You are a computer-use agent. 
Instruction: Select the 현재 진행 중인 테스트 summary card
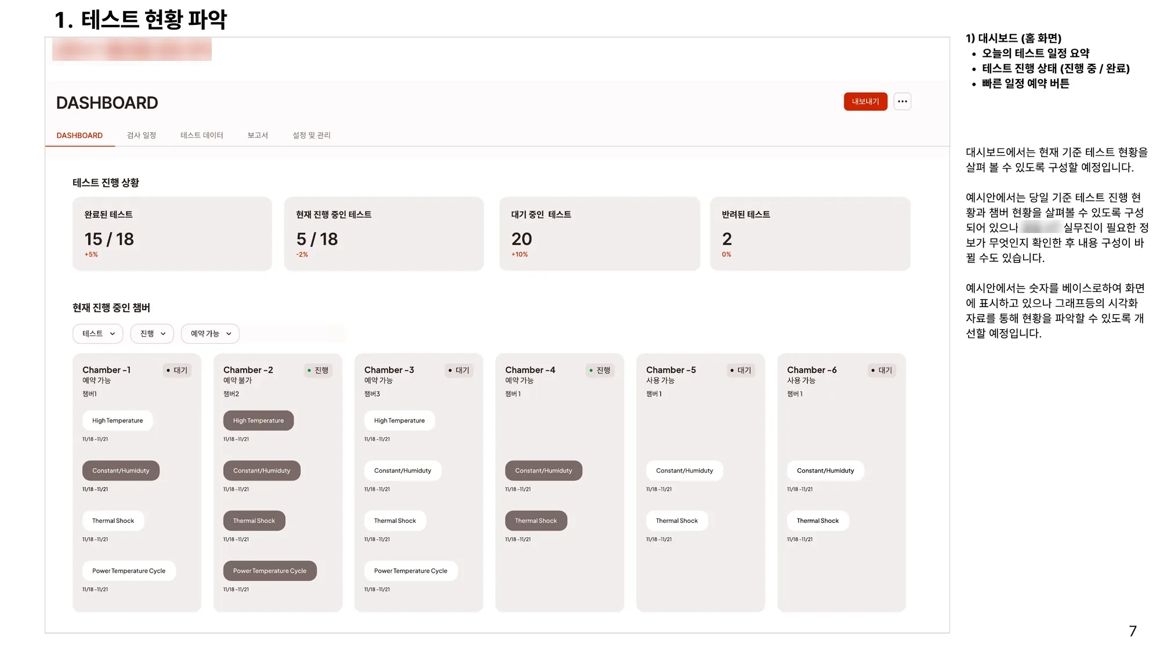[384, 234]
